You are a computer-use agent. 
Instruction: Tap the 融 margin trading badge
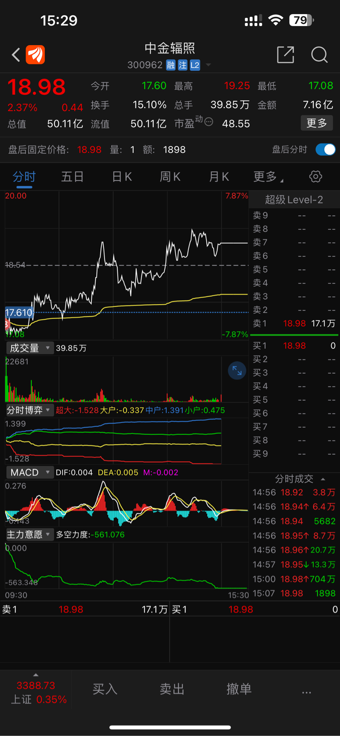(x=171, y=66)
